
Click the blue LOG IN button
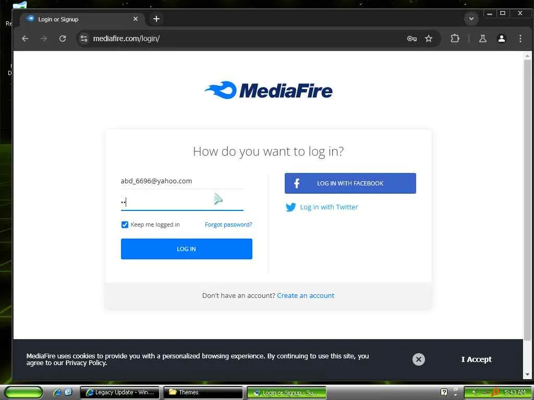pyautogui.click(x=186, y=249)
